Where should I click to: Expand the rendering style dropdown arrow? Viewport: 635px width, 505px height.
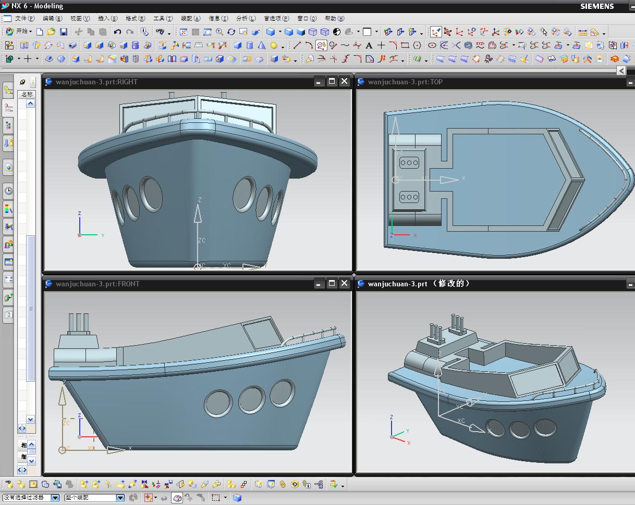tap(280, 32)
